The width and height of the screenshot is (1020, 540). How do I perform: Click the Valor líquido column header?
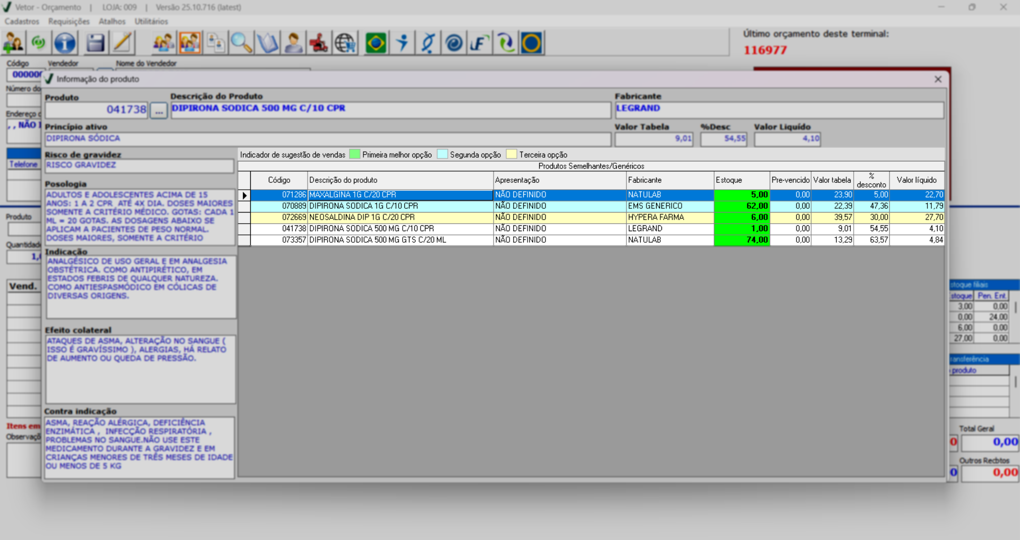tap(916, 180)
